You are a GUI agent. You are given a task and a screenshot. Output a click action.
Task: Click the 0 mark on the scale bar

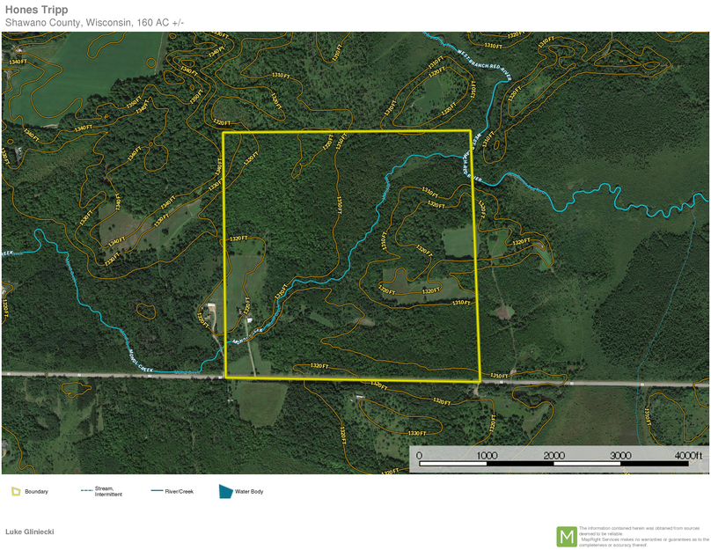(x=420, y=455)
